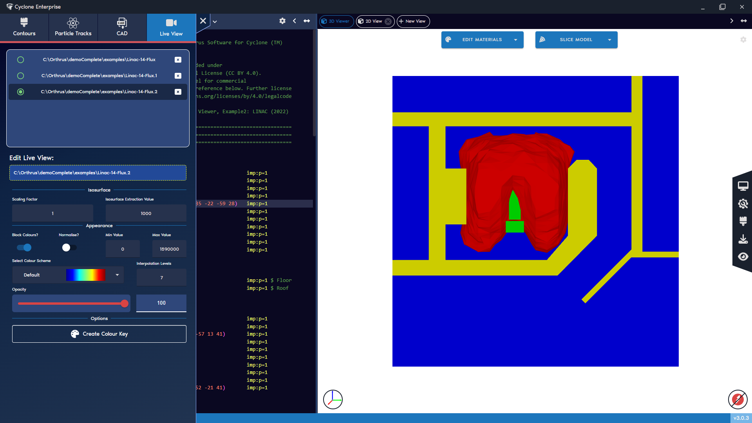
Task: Click the display icon in the right sidebar
Action: 743,186
